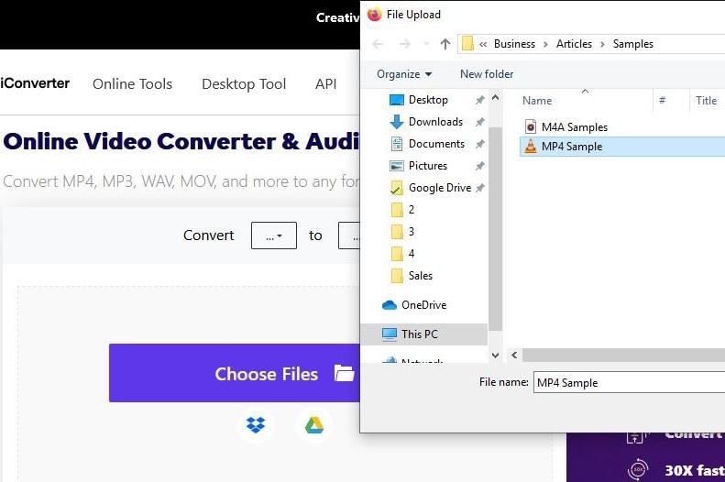Navigate to Articles in the breadcrumb
Screen dimensions: 725x482
point(574,44)
